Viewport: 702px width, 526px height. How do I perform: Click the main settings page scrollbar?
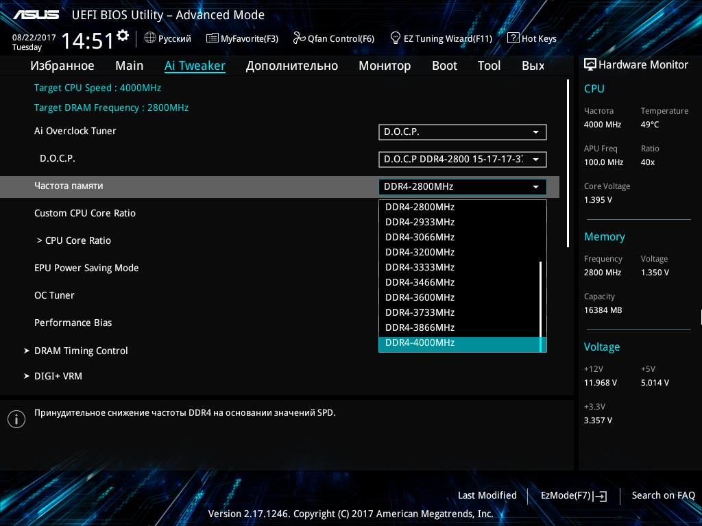pos(568,163)
